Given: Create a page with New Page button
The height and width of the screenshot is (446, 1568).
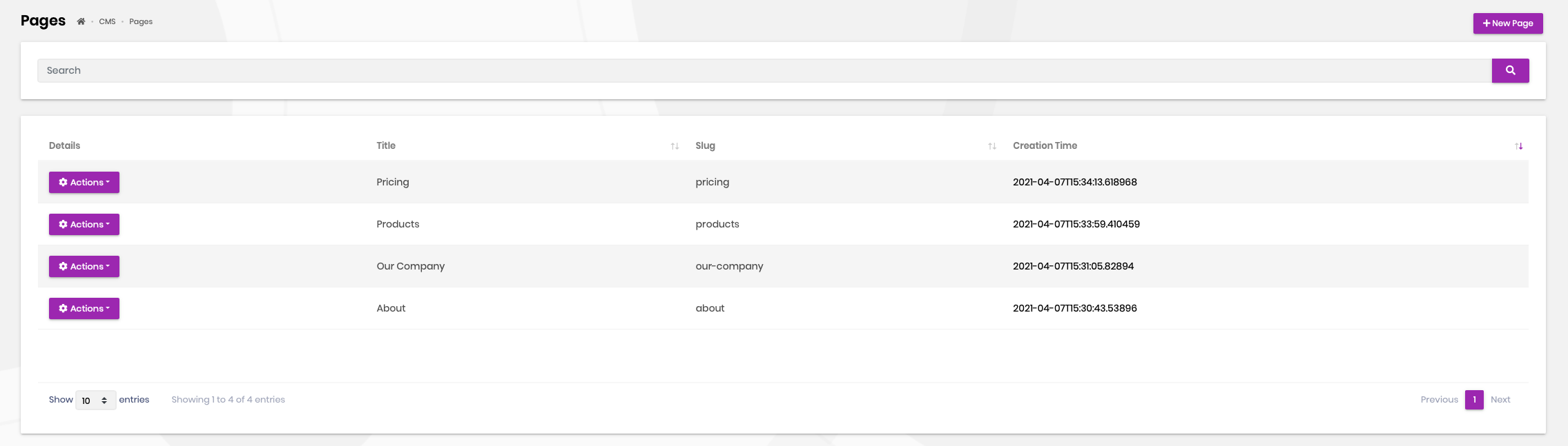Looking at the screenshot, I should 1507,23.
